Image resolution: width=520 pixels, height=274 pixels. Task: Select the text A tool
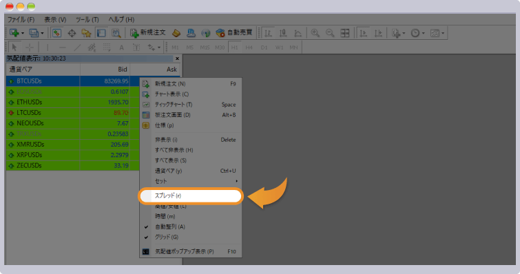coord(121,48)
